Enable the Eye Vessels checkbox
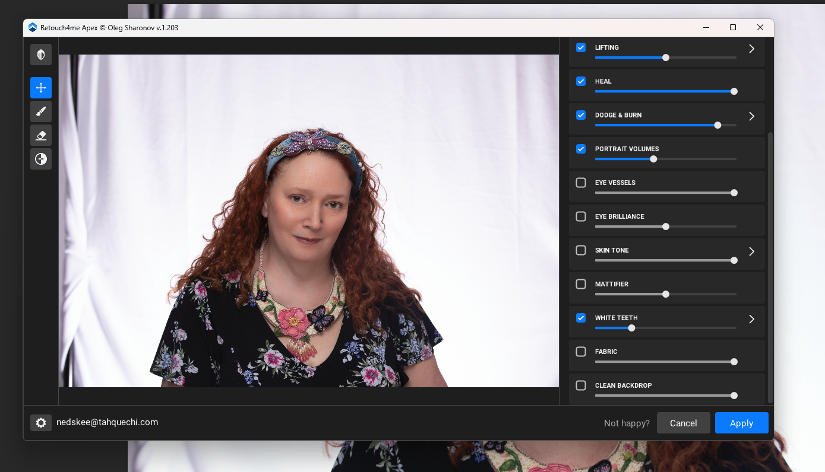 click(581, 183)
